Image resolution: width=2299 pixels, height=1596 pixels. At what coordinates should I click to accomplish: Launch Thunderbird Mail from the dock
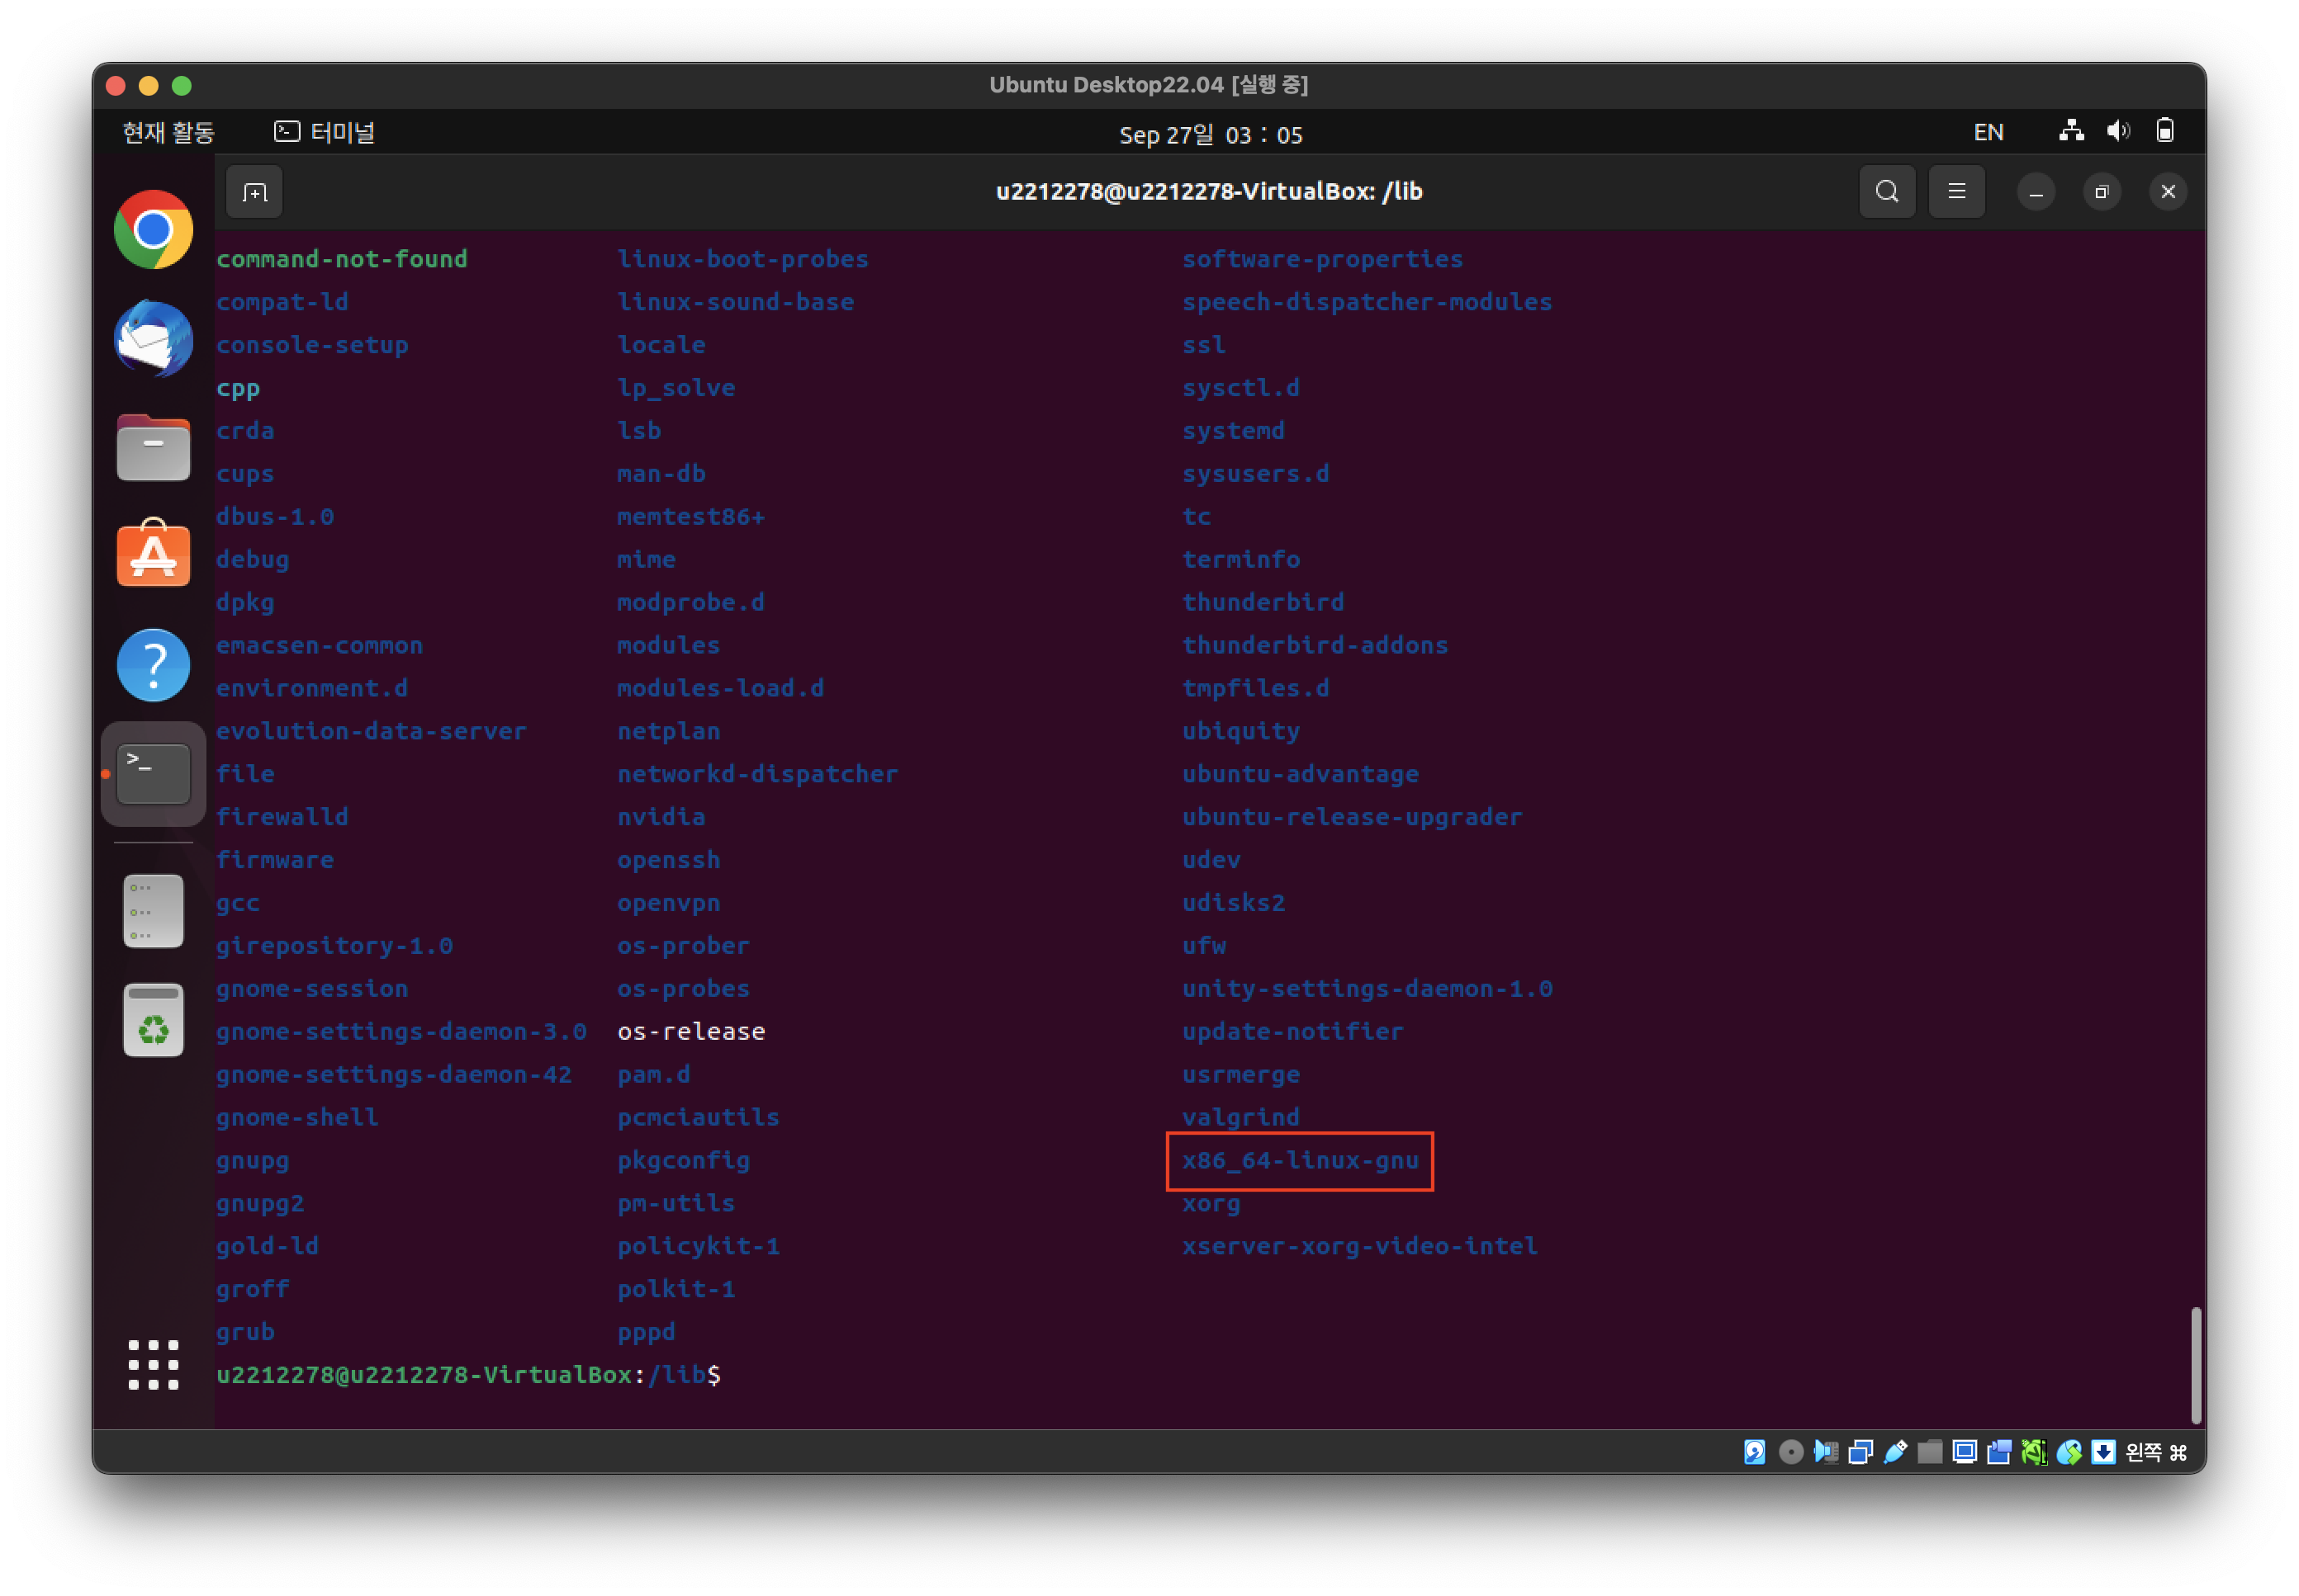click(x=153, y=339)
